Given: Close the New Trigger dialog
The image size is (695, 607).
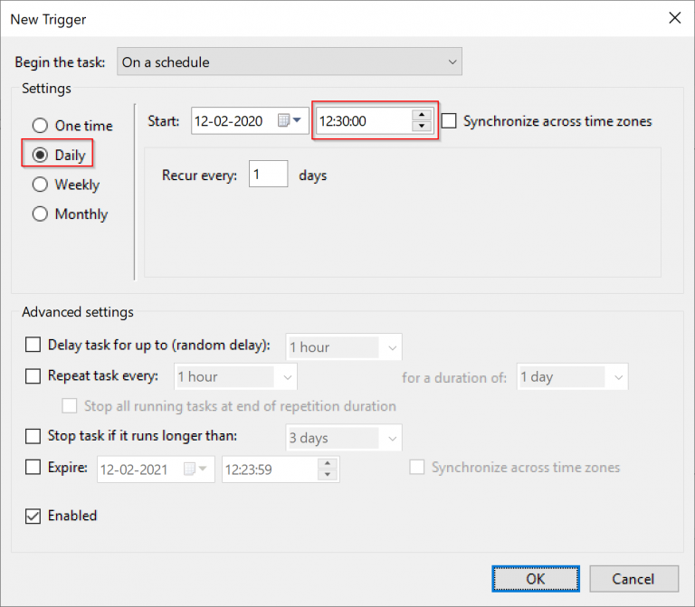Looking at the screenshot, I should (x=674, y=18).
